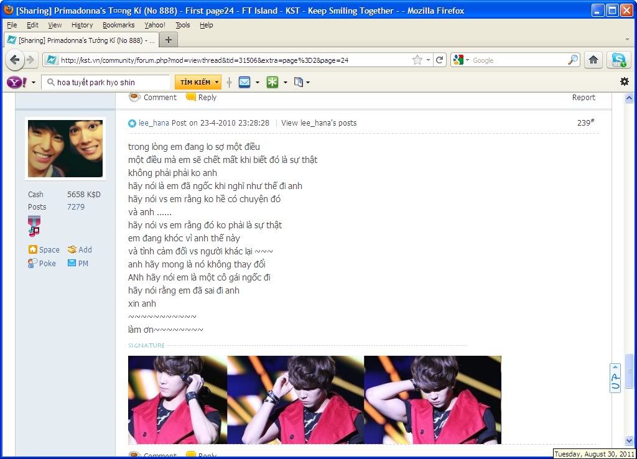Click the scrollbar down arrow
The image size is (637, 459).
(629, 440)
